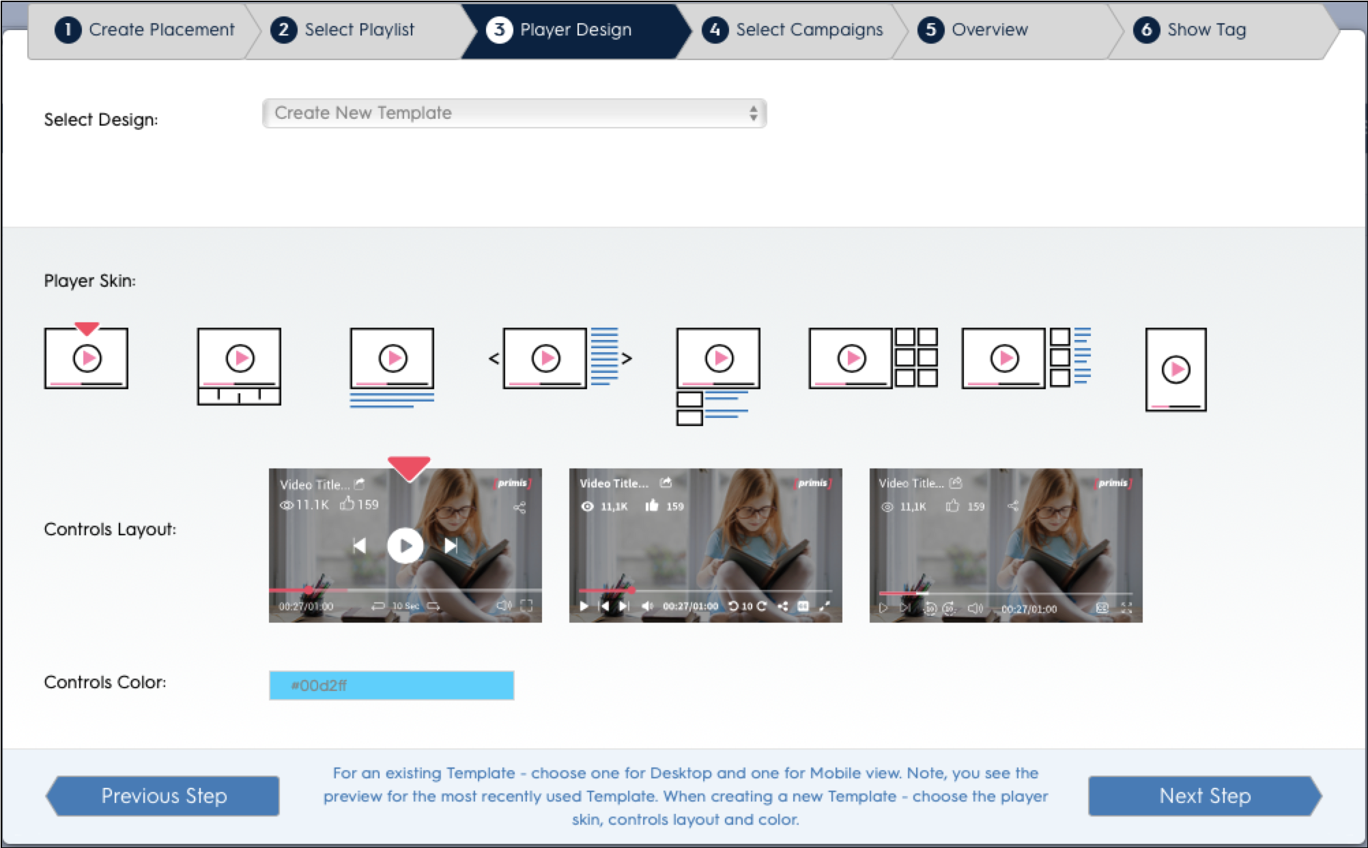This screenshot has height=848, width=1368.
Task: Choose centered play button controls layout
Action: pyautogui.click(x=405, y=545)
